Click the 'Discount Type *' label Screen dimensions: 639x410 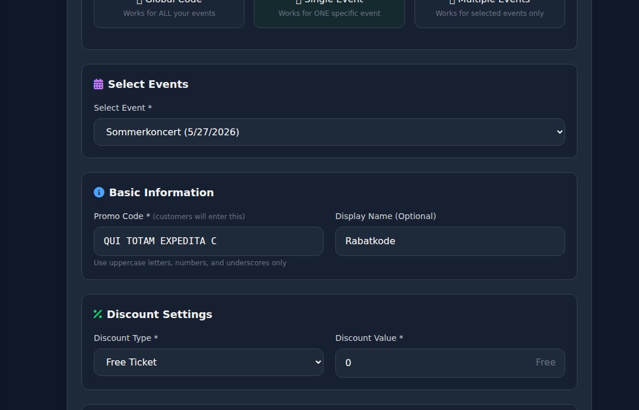coord(126,338)
